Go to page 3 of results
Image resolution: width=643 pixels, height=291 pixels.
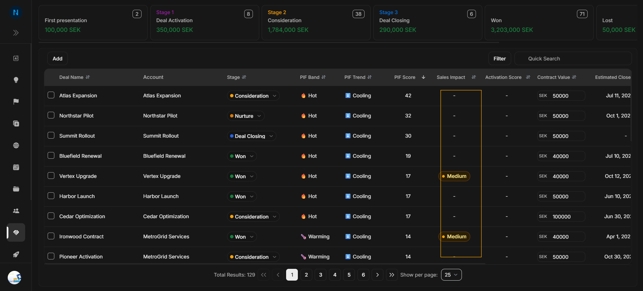coord(320,275)
